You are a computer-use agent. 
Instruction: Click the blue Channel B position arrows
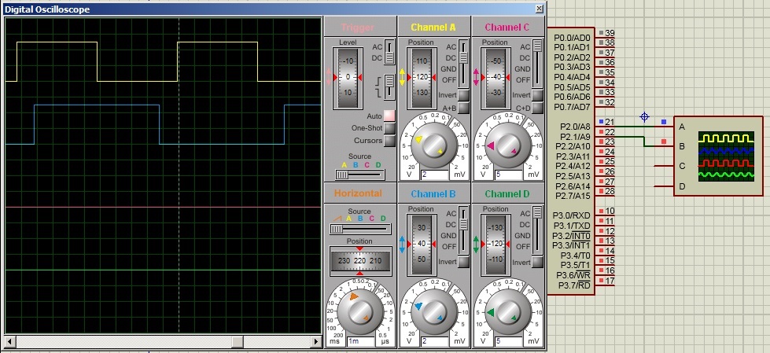coord(402,244)
